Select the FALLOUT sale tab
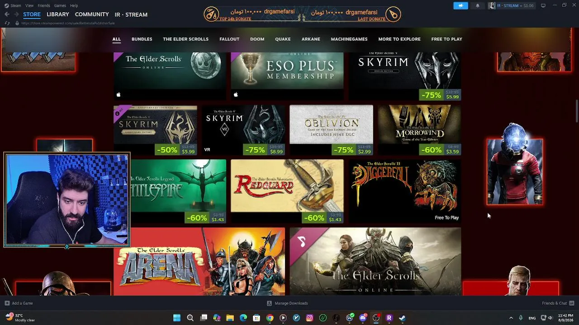The width and height of the screenshot is (579, 325). pos(229,39)
